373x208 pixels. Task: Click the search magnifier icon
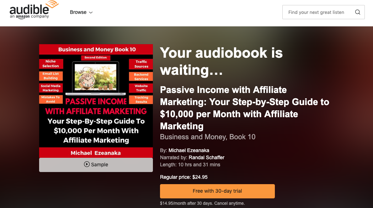click(x=358, y=12)
